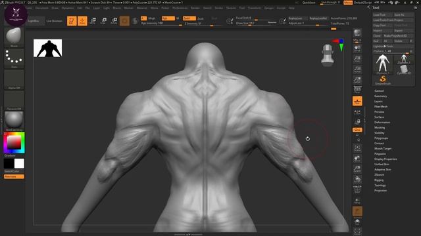The image size is (421, 236).
Task: Open the Dots stroke type selector
Action: (14, 58)
